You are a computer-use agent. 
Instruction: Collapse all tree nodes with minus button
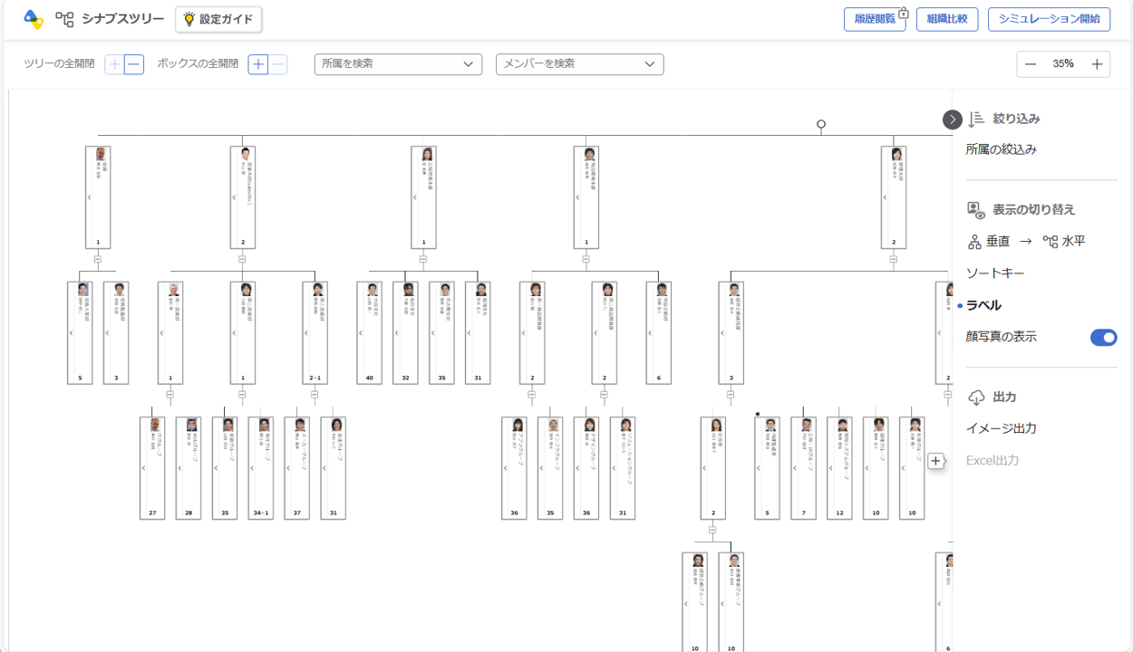click(x=134, y=64)
